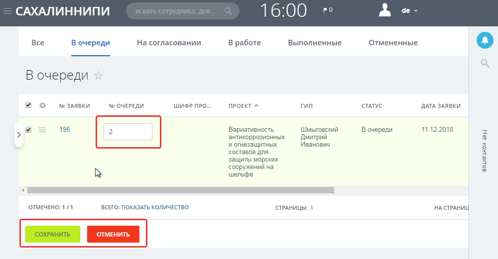Expand the left side panel arrow
This screenshot has width=498, height=259.
pos(18,135)
